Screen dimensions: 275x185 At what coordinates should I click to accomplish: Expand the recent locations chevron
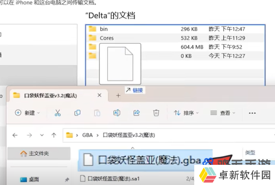42,135
